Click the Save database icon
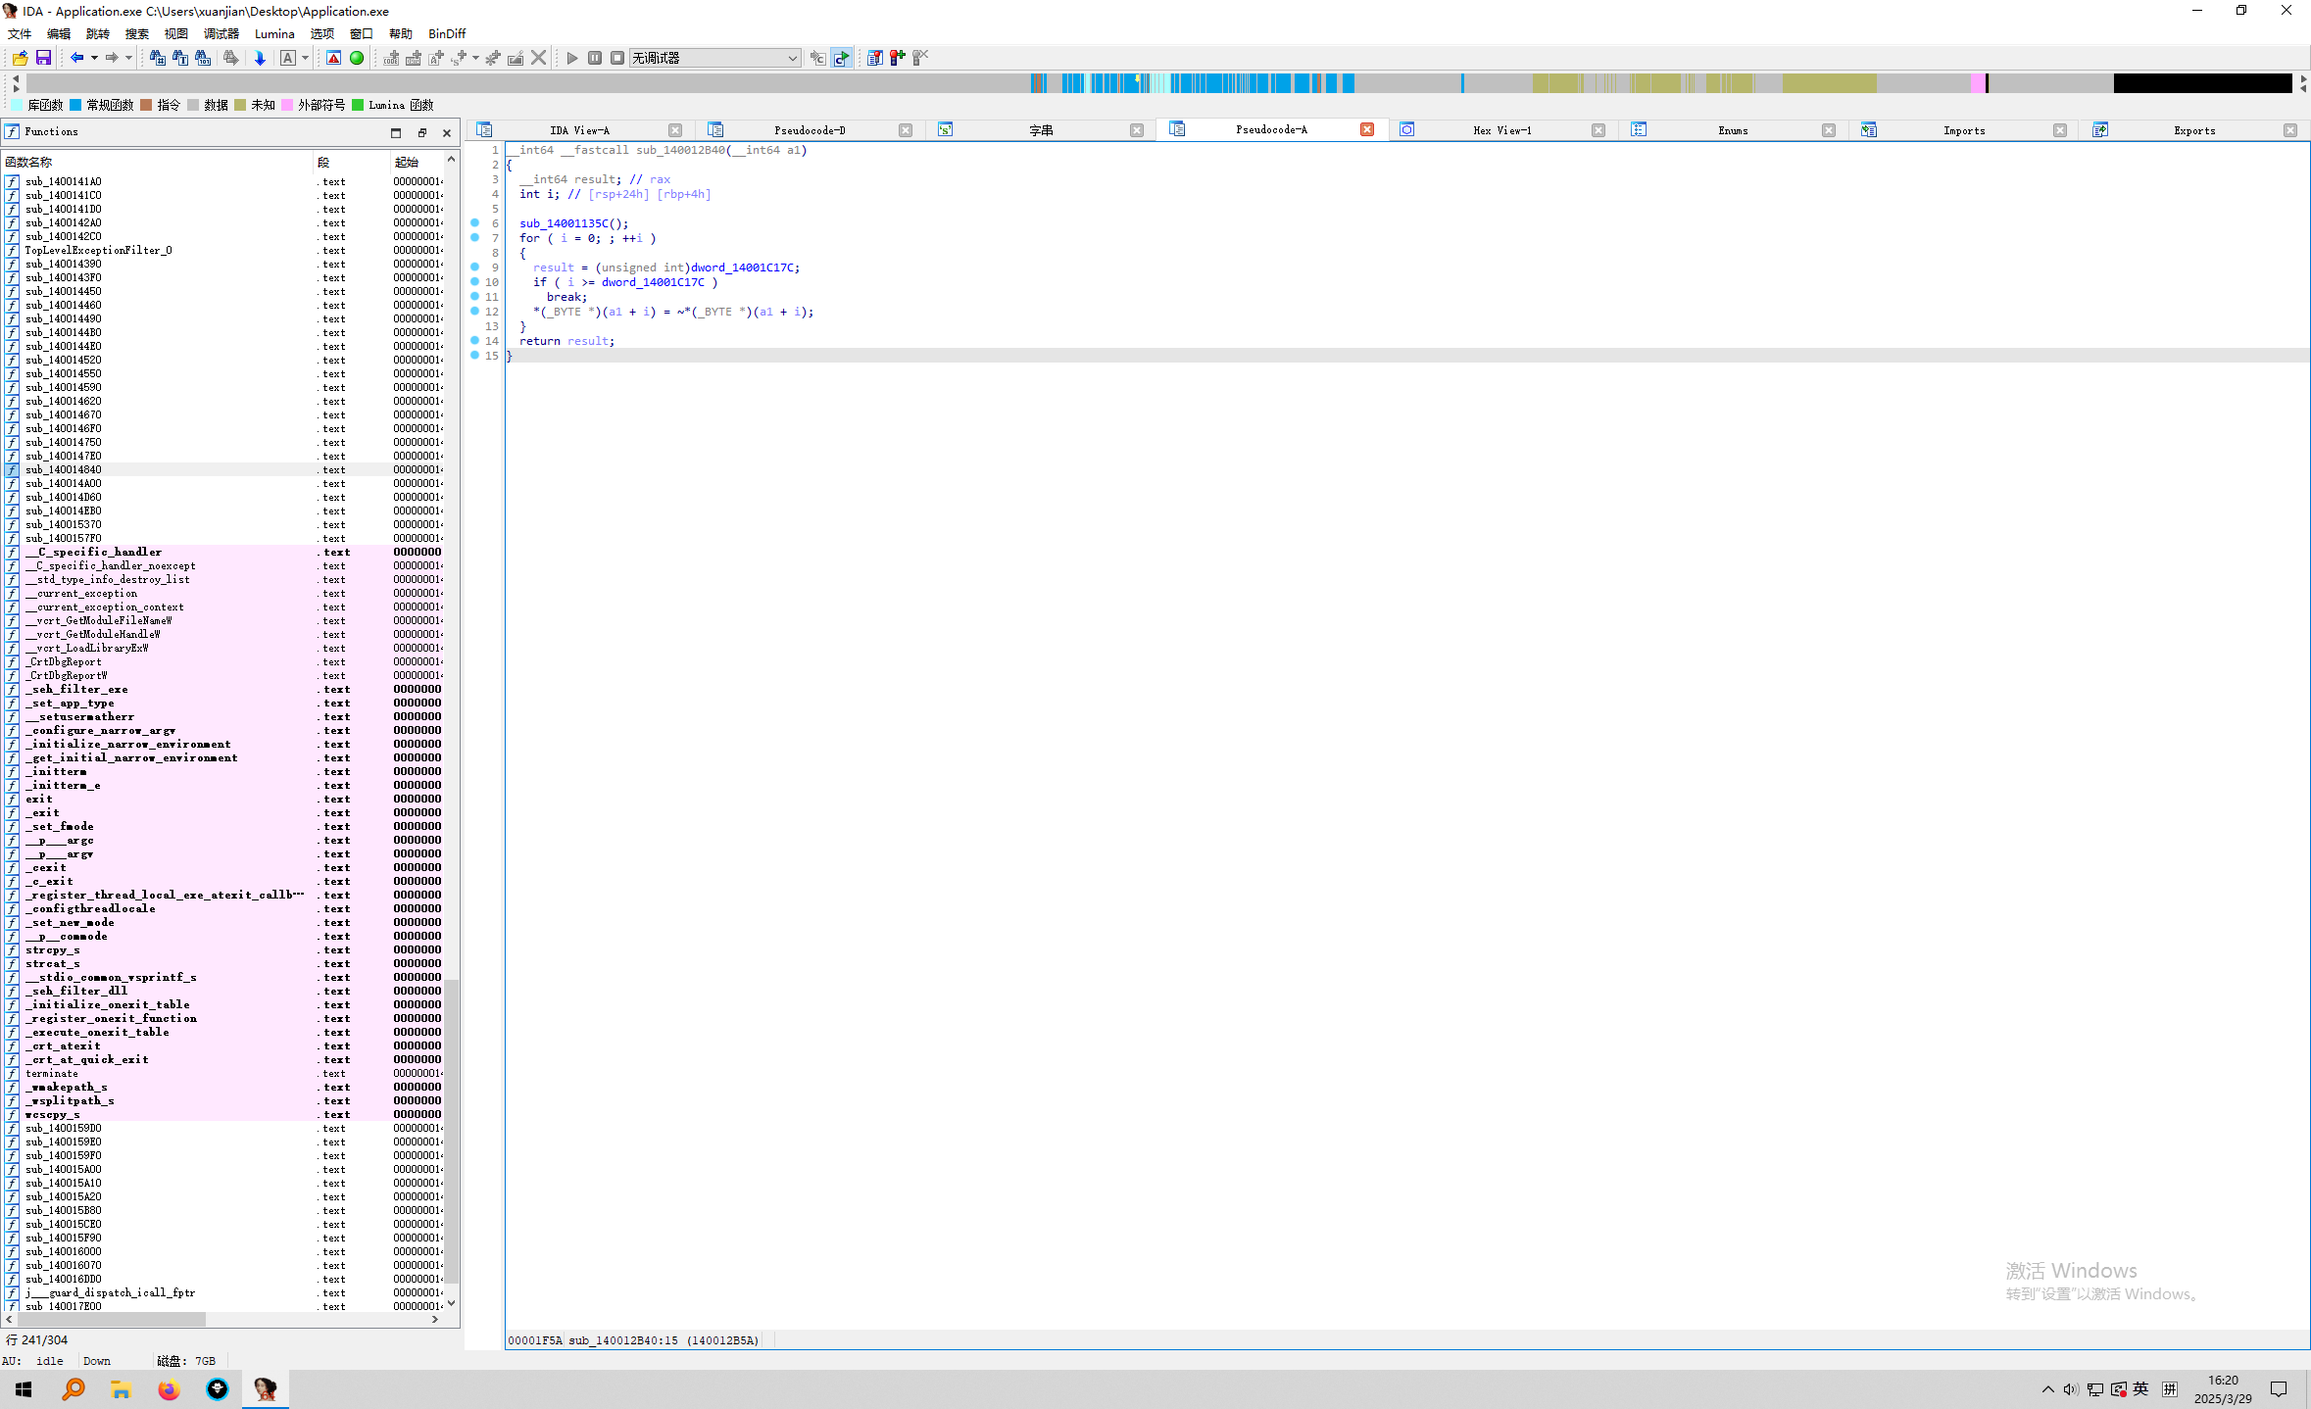This screenshot has height=1409, width=2311. click(43, 59)
